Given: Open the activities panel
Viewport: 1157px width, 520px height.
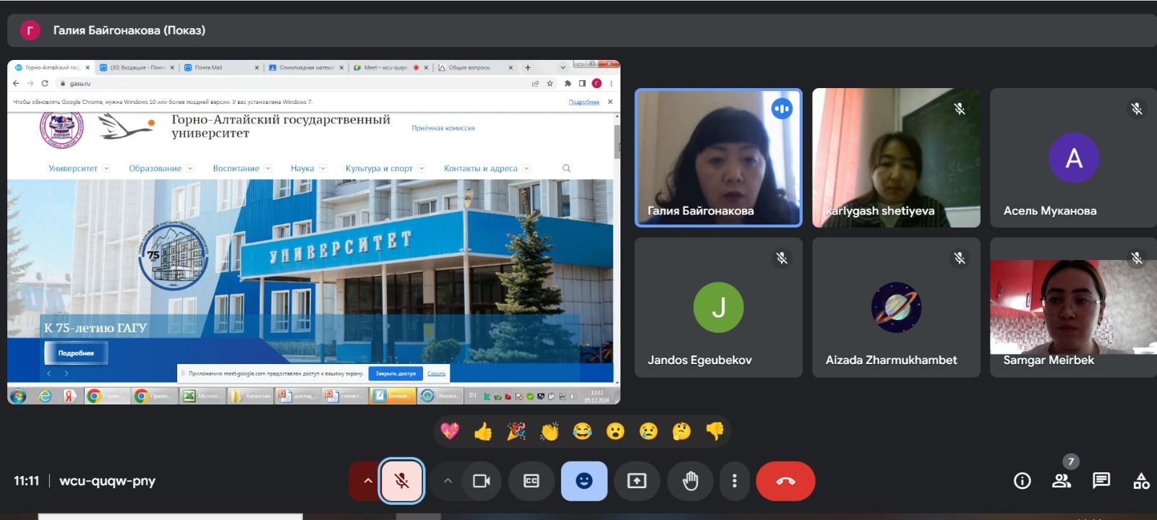Looking at the screenshot, I should click(1141, 481).
